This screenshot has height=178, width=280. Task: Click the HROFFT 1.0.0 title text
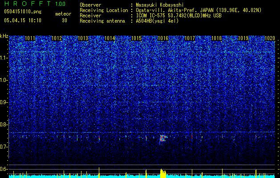(x=35, y=4)
